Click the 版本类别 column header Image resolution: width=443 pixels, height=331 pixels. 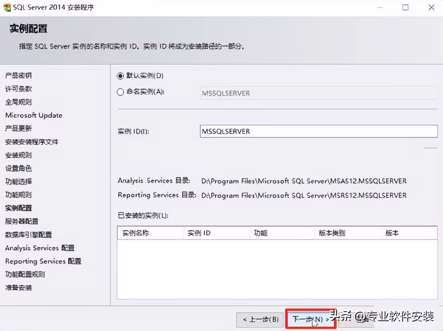click(348, 233)
